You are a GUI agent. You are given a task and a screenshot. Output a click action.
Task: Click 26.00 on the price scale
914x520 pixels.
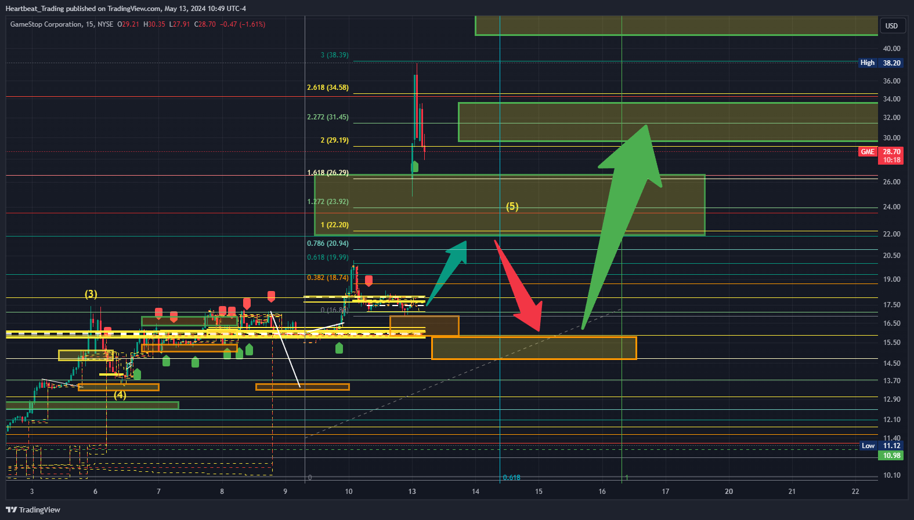(x=891, y=182)
